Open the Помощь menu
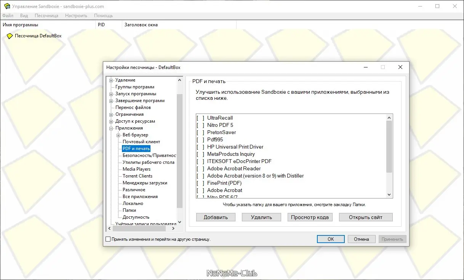The image size is (464, 280). pos(103,16)
